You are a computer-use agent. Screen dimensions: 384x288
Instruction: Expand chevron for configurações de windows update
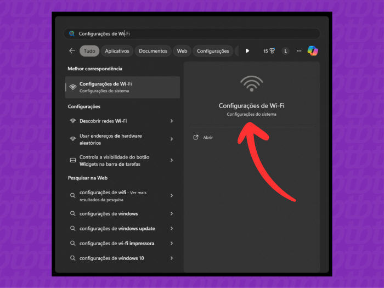pyautogui.click(x=172, y=229)
